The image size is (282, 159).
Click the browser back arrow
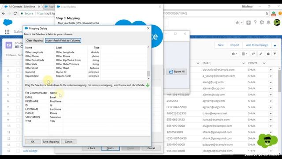4,13
